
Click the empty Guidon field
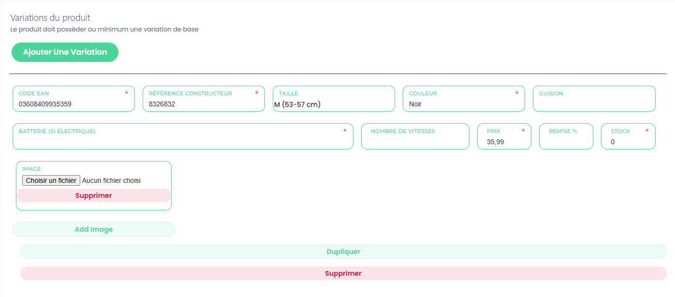coord(594,103)
